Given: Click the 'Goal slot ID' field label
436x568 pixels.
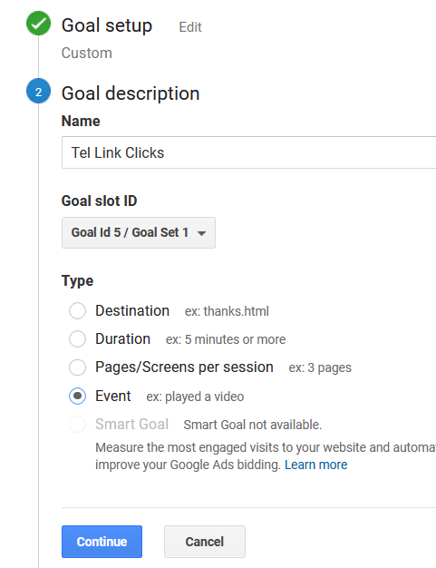Looking at the screenshot, I should pyautogui.click(x=99, y=201).
